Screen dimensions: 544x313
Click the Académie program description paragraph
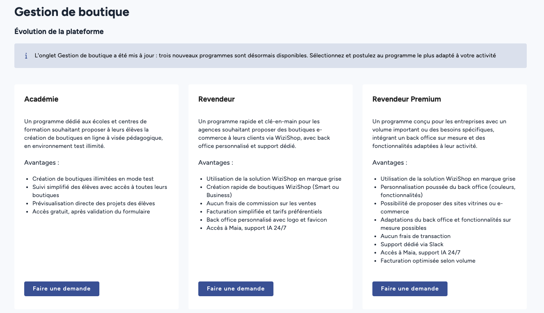(x=94, y=134)
